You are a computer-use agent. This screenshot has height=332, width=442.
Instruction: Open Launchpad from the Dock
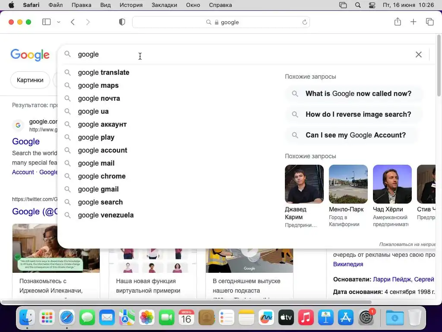[47, 318]
